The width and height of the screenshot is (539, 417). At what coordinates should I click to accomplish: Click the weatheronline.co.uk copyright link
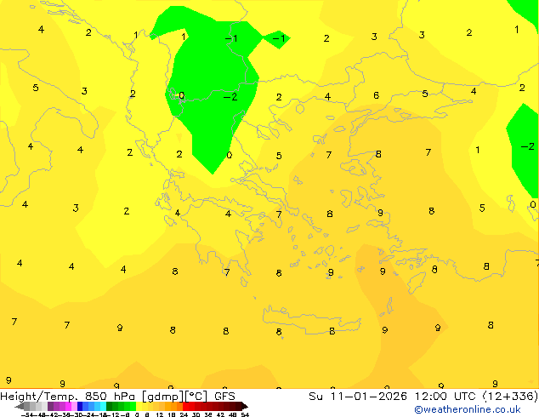467,409
